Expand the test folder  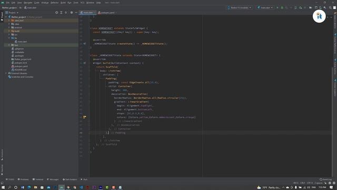point(9,45)
